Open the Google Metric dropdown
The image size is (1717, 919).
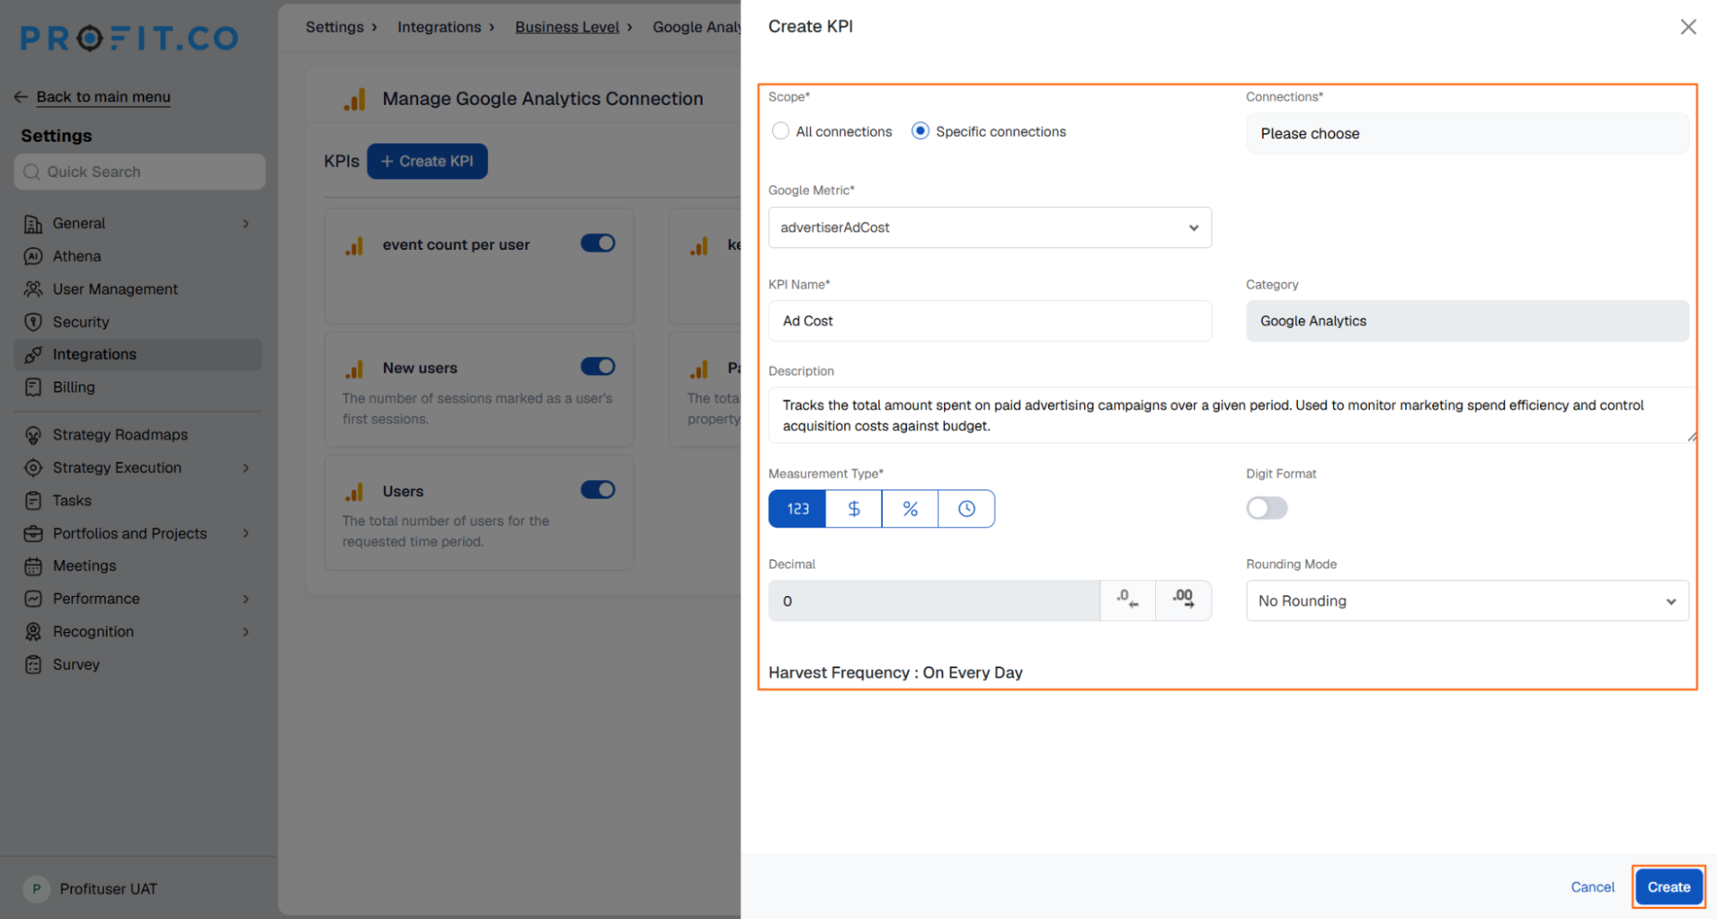tap(989, 228)
